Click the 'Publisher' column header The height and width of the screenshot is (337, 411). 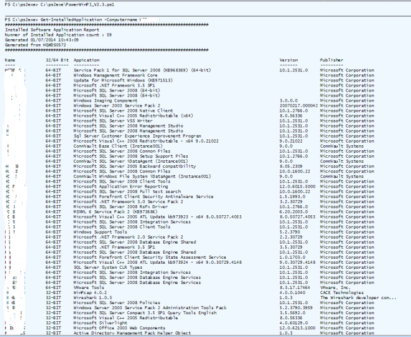pos(331,60)
